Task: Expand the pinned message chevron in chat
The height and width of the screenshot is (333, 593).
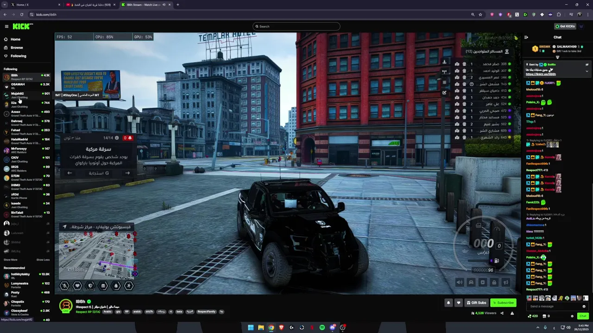Action: click(587, 71)
